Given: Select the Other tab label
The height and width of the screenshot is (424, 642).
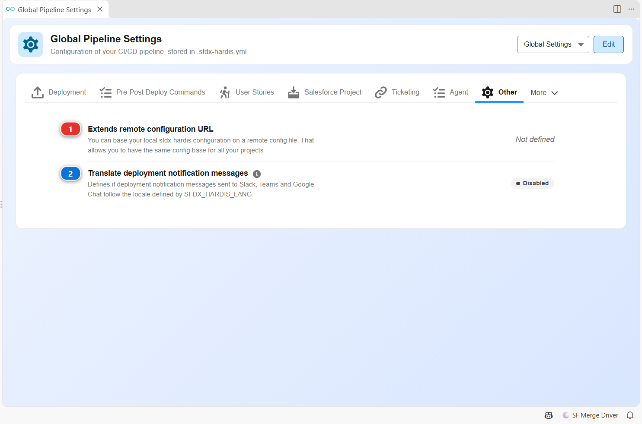Looking at the screenshot, I should [508, 92].
